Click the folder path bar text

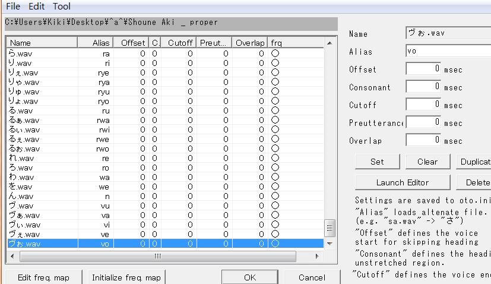click(x=111, y=22)
